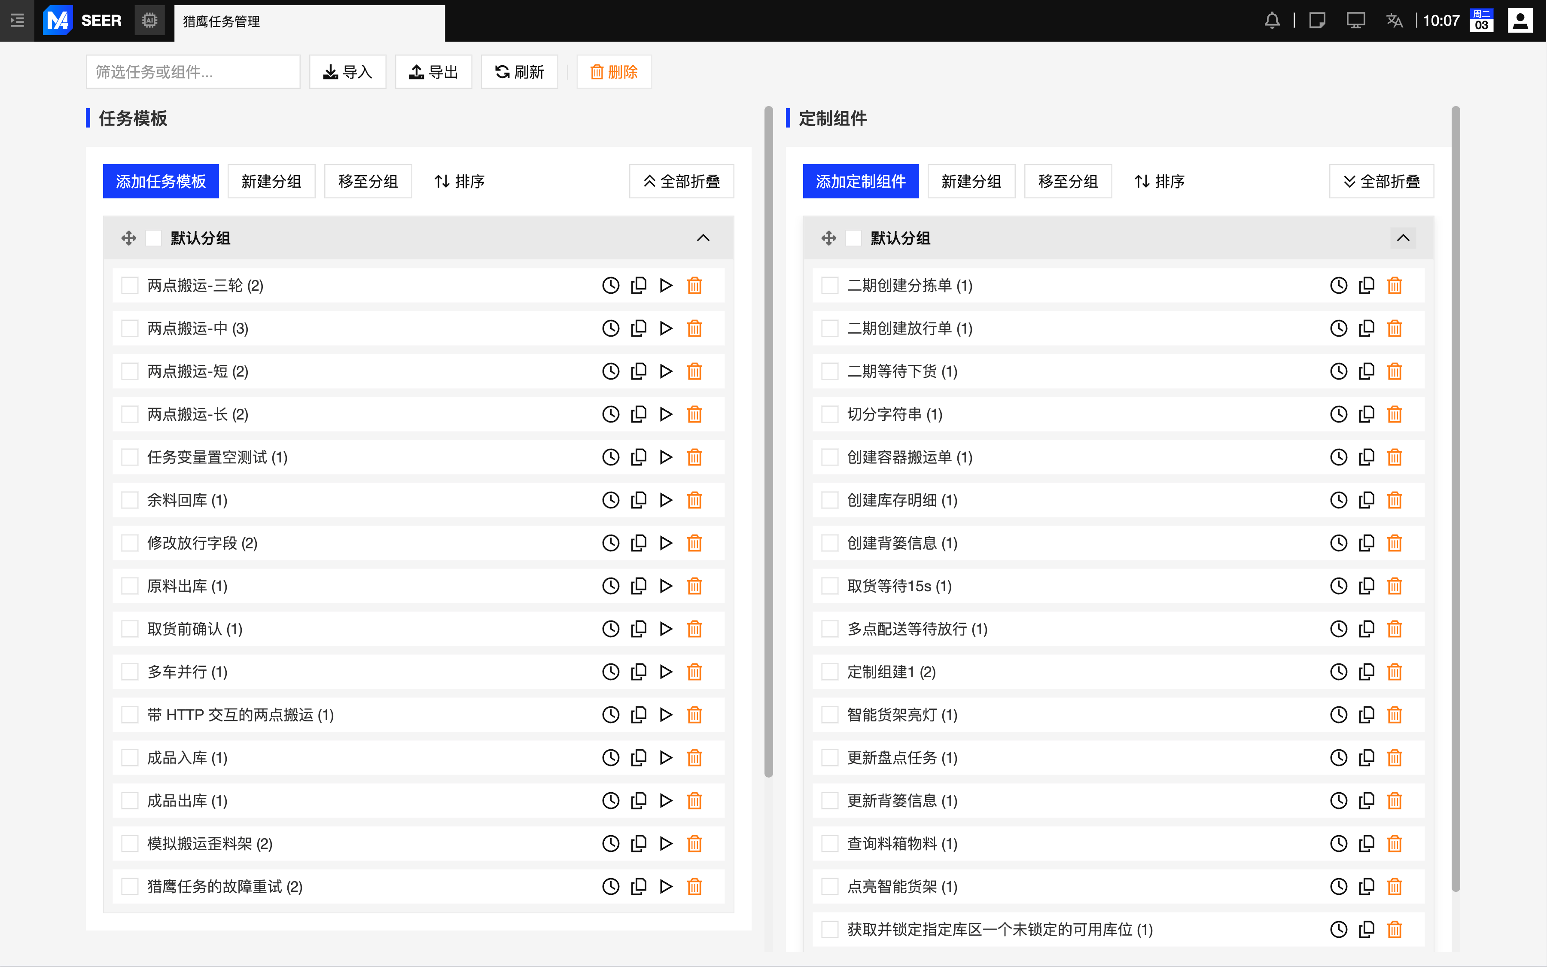Click 全部折叠 in task templates panel
Image resolution: width=1547 pixels, height=967 pixels.
point(681,182)
